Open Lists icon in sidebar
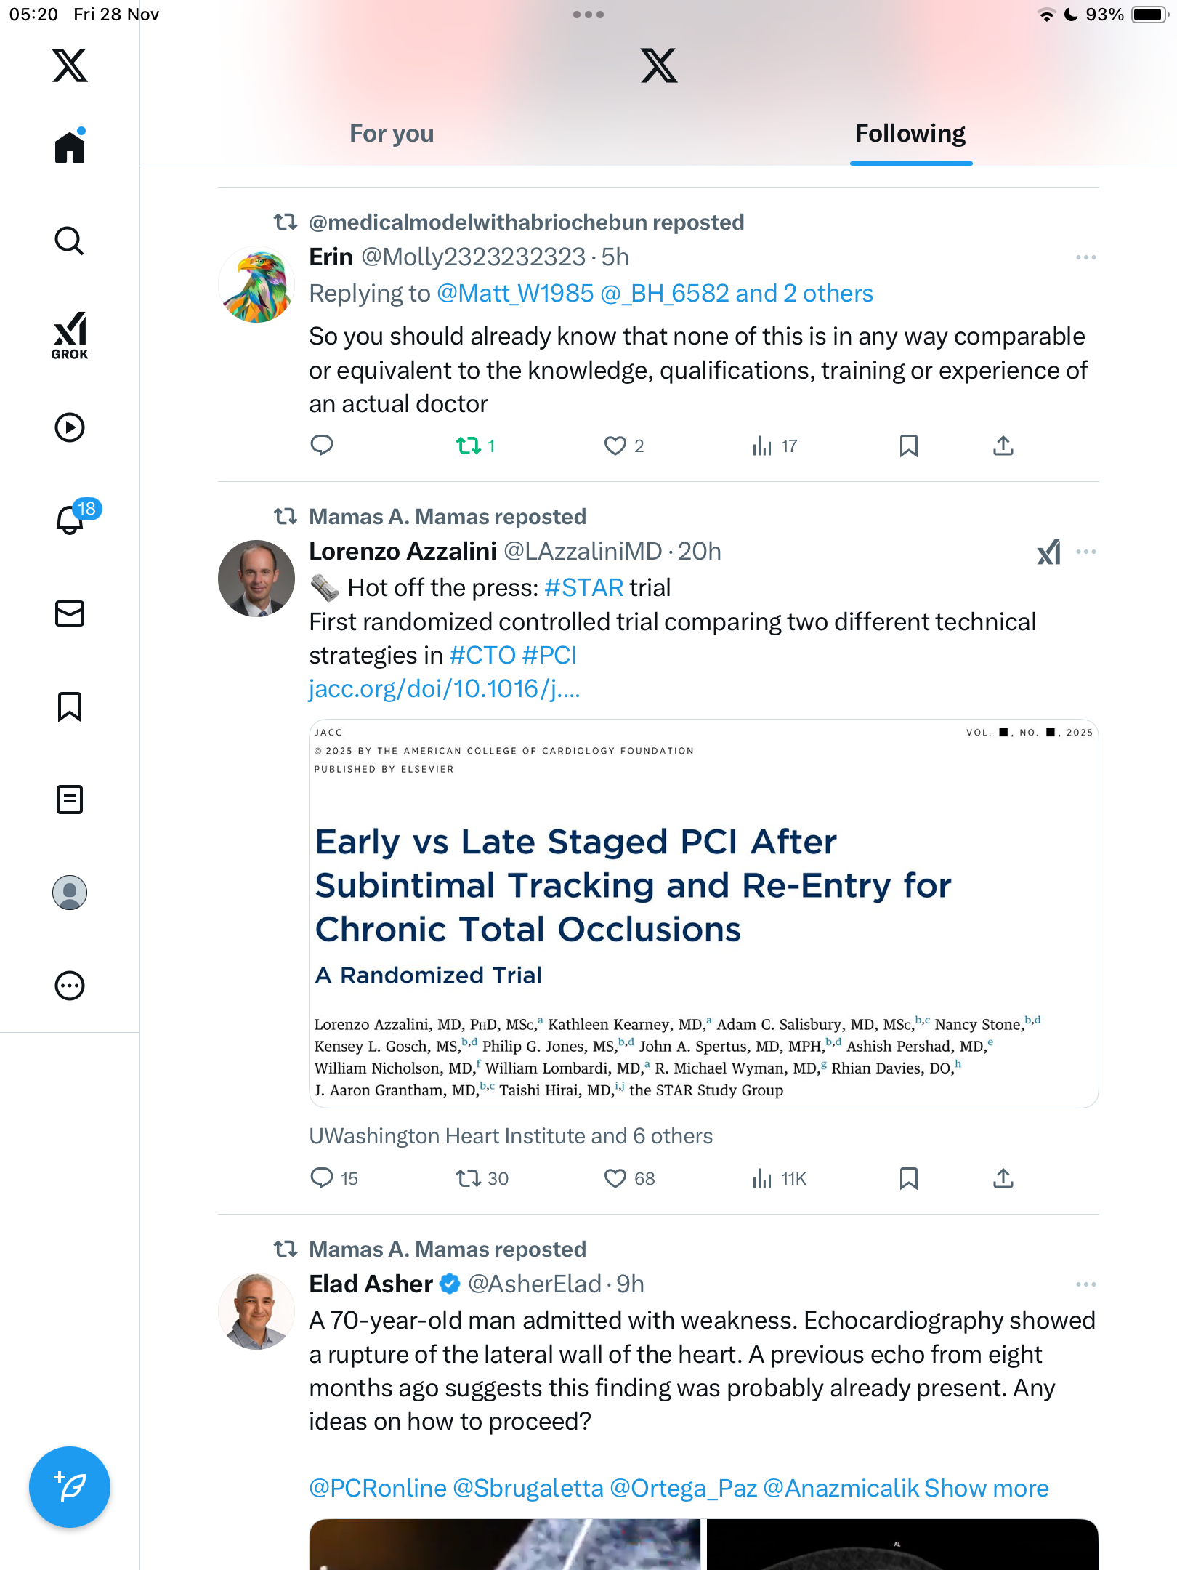The width and height of the screenshot is (1177, 1570). click(70, 800)
